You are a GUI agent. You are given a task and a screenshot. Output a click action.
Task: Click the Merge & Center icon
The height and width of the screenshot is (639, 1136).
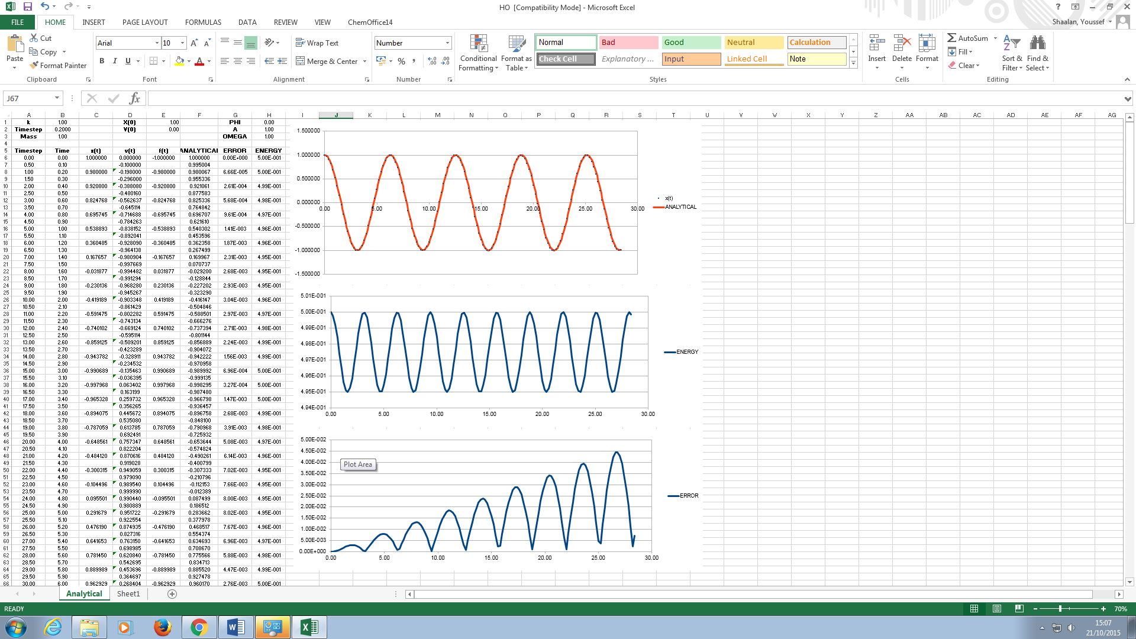301,61
